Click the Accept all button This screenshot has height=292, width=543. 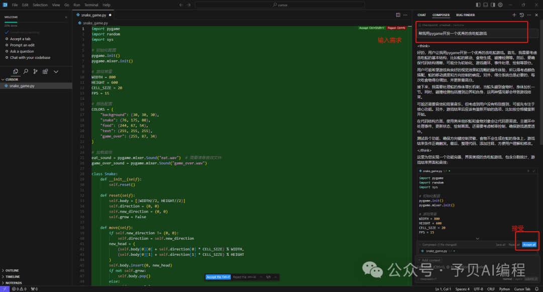[x=529, y=245]
